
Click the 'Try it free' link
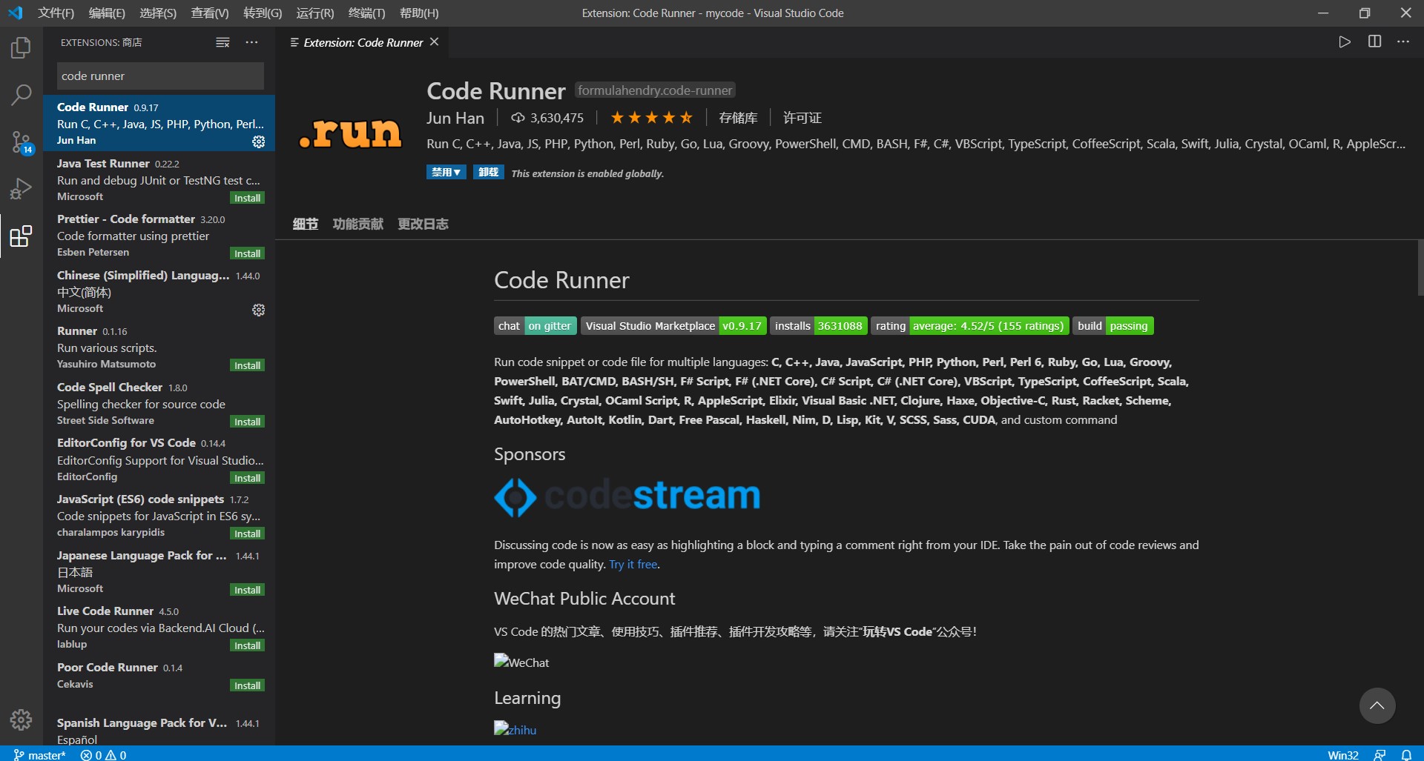[x=633, y=564]
